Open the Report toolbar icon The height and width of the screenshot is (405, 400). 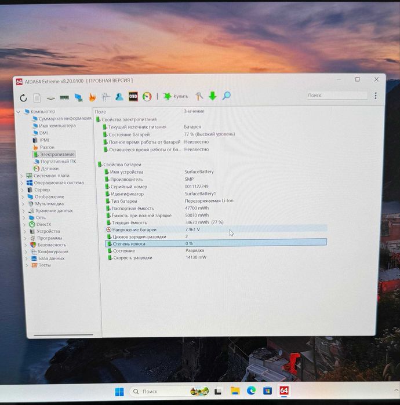(x=37, y=98)
